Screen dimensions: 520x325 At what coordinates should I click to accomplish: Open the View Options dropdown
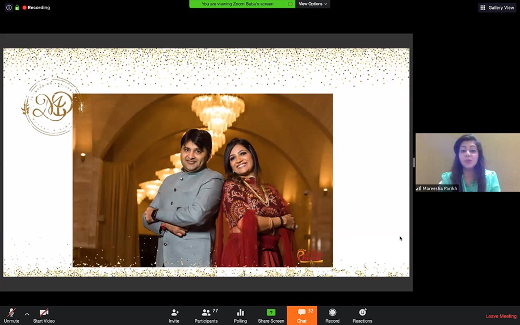point(313,4)
